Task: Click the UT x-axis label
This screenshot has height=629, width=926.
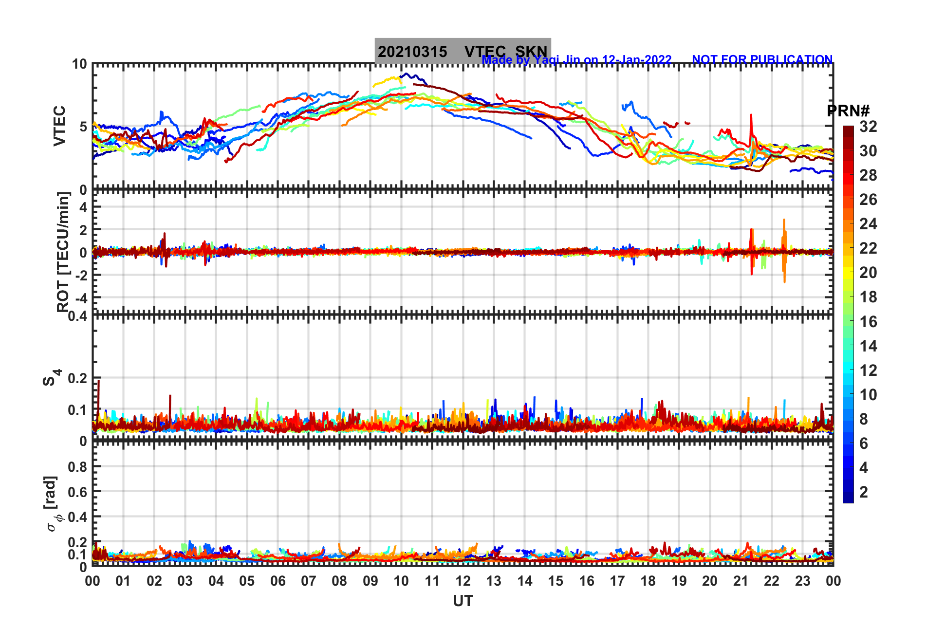Action: (463, 601)
